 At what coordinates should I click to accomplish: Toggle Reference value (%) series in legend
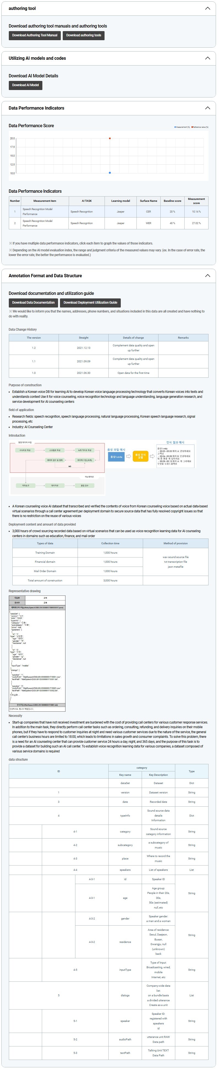pos(200,127)
